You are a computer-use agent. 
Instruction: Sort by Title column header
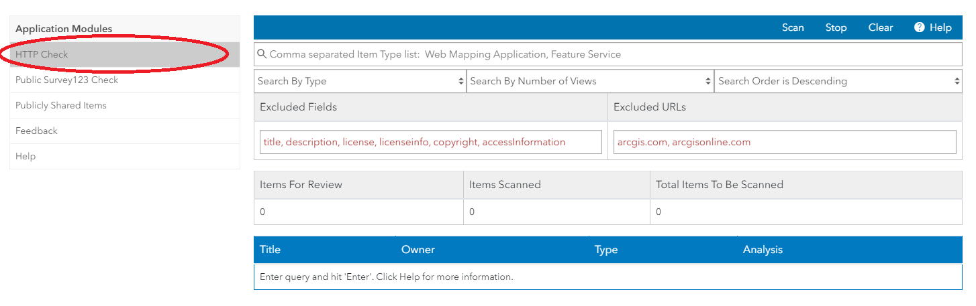click(x=270, y=250)
